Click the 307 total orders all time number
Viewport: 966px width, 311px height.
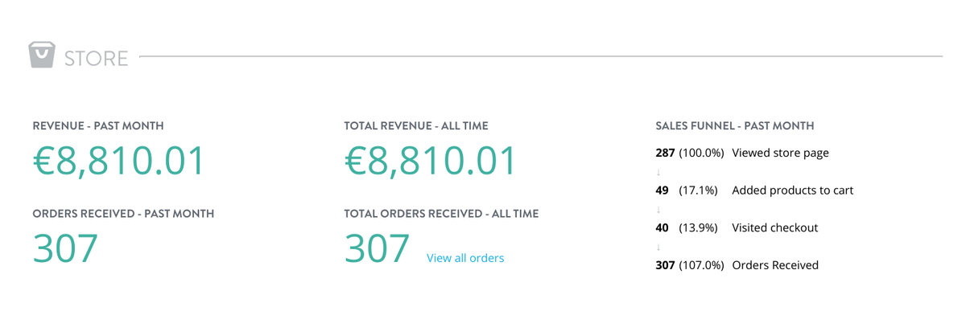pyautogui.click(x=377, y=248)
